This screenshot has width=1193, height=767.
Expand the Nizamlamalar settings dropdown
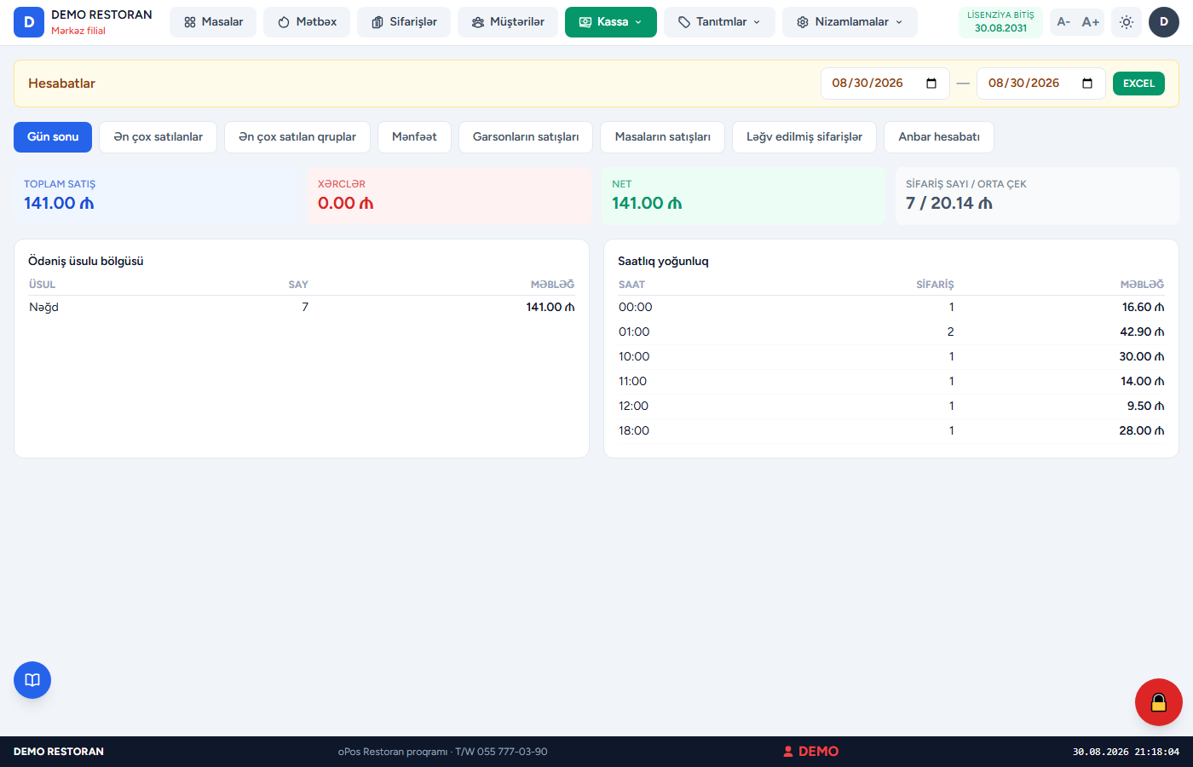[850, 22]
